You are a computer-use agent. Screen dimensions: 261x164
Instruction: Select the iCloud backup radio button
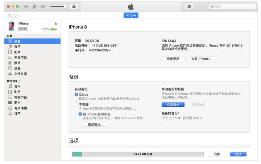coord(76,94)
